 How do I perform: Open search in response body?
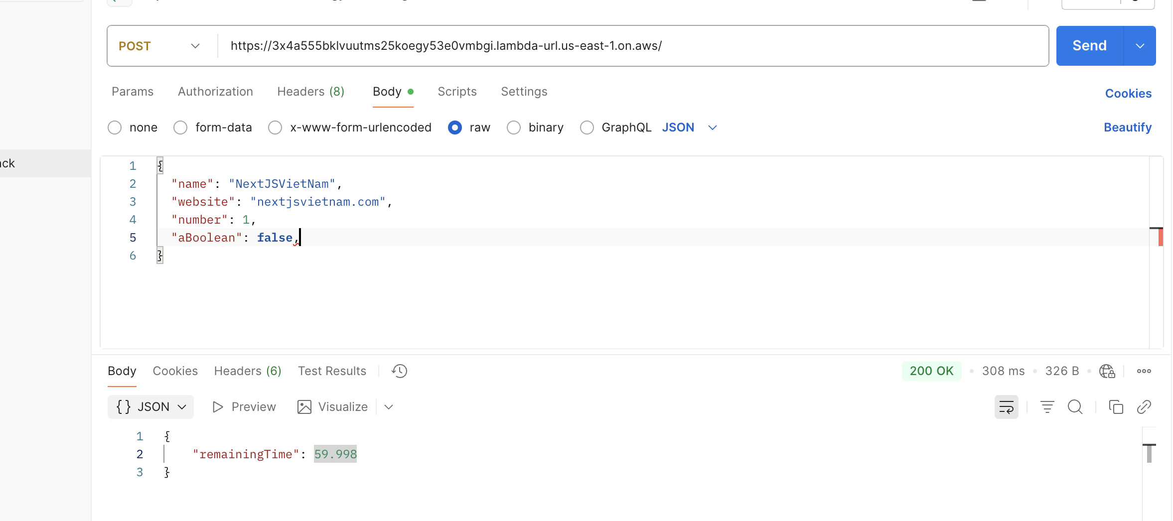(x=1075, y=407)
